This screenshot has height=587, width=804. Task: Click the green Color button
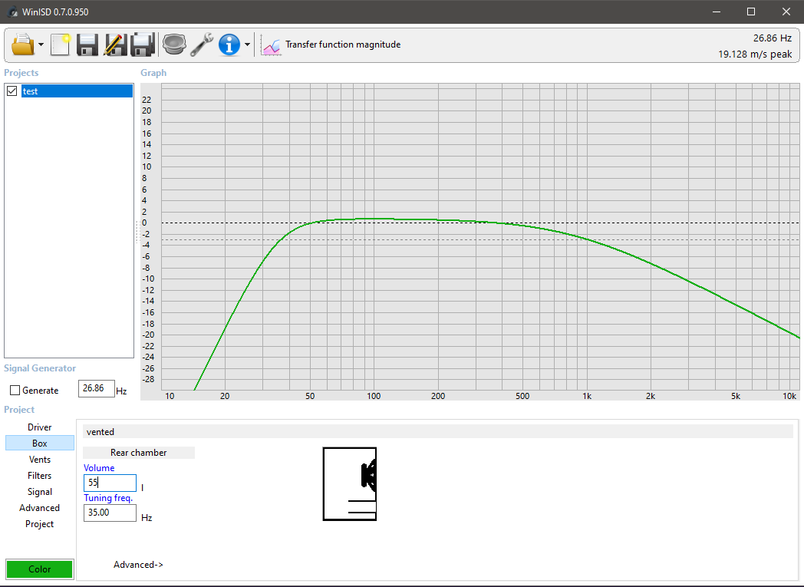tap(39, 569)
